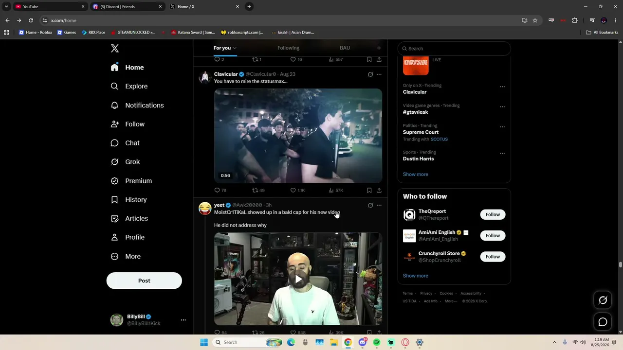The width and height of the screenshot is (623, 350).
Task: Bookmark this page with the star
Action: pyautogui.click(x=535, y=20)
